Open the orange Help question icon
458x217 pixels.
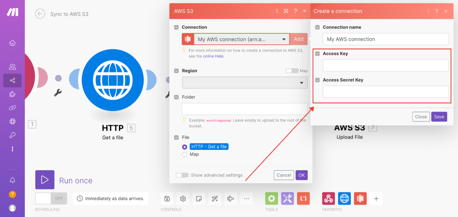(12, 194)
